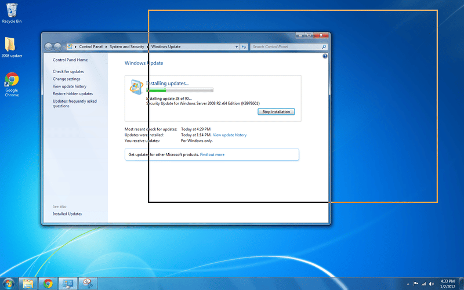The image size is (464, 290).
Task: Select the Control Panel breadcrumb
Action: click(90, 47)
